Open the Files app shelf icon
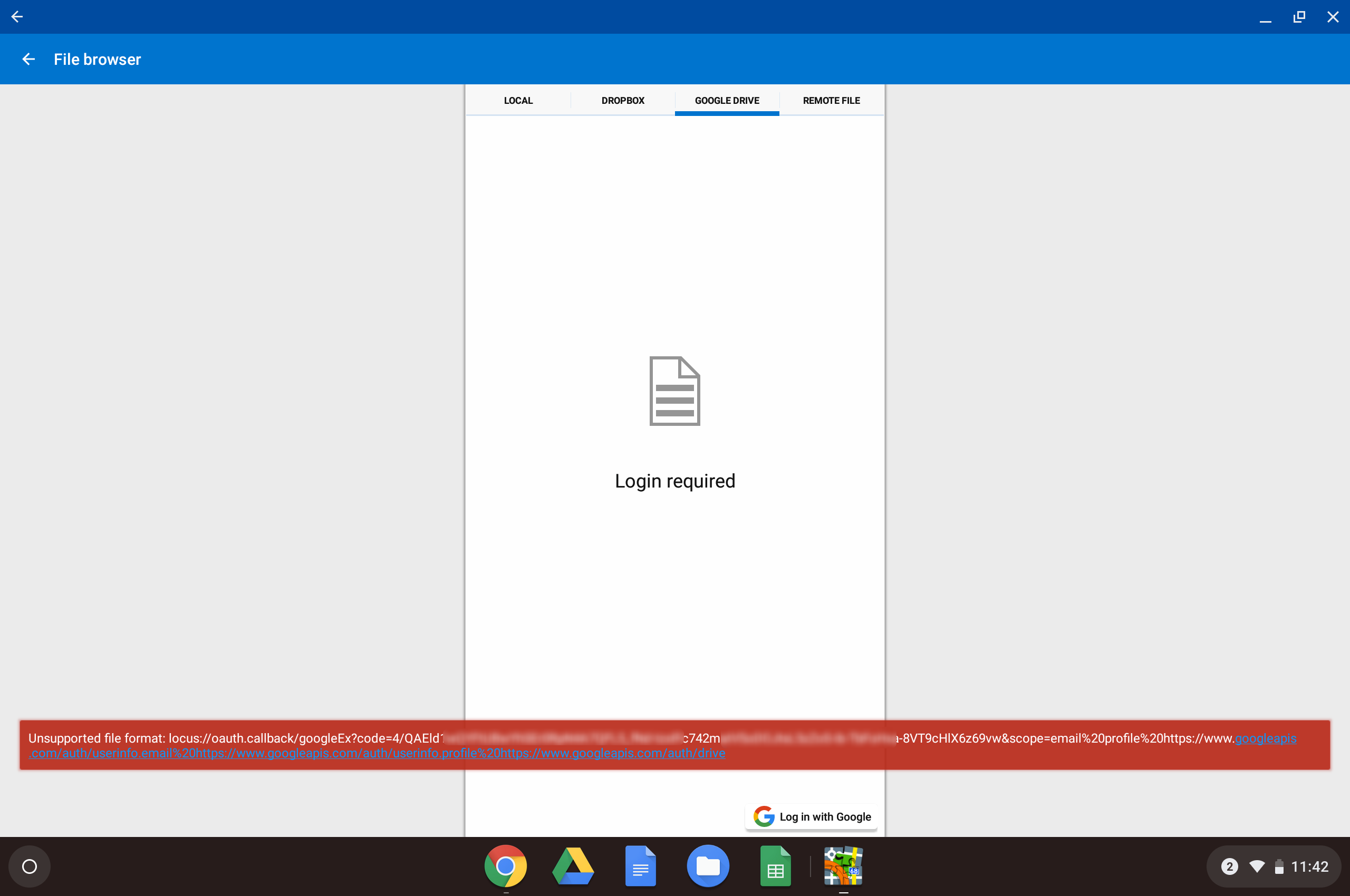The width and height of the screenshot is (1350, 896). (x=708, y=866)
